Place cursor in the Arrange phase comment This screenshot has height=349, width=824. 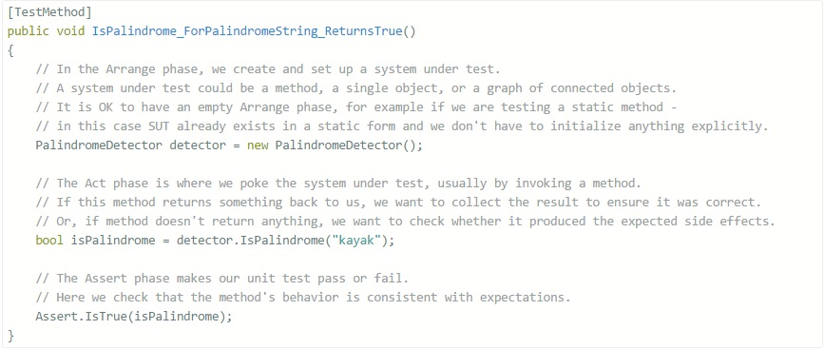coord(269,69)
